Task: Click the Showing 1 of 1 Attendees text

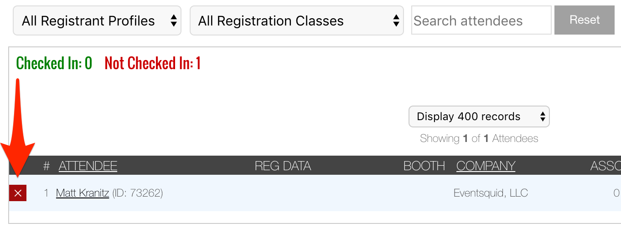Action: pyautogui.click(x=479, y=138)
